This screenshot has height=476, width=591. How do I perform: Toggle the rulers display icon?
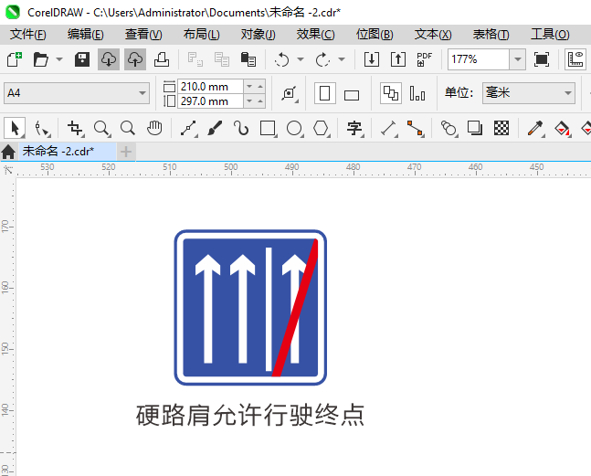click(x=575, y=59)
